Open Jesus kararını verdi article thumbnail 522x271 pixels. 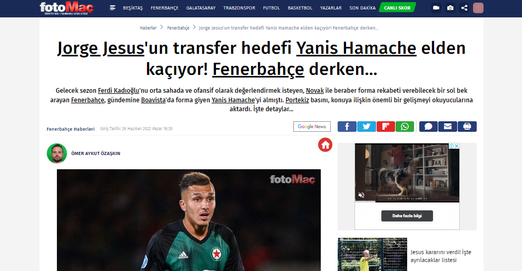pyautogui.click(x=372, y=254)
